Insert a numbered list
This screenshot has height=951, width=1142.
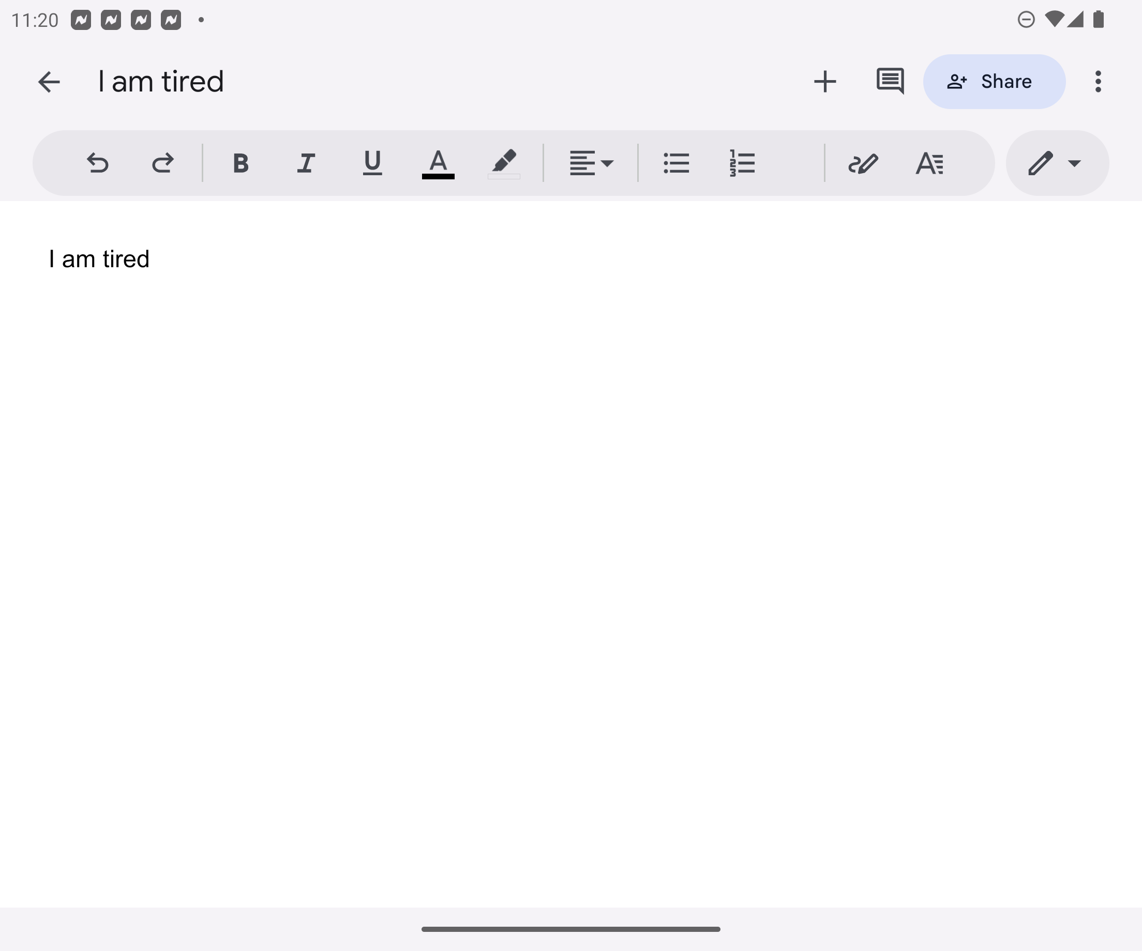tap(742, 163)
